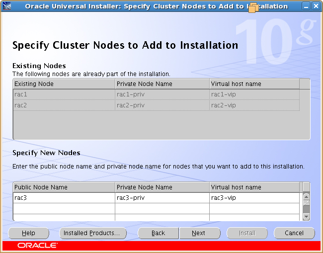
Task: Select empty second row Private Node Name cell
Action: [162, 208]
